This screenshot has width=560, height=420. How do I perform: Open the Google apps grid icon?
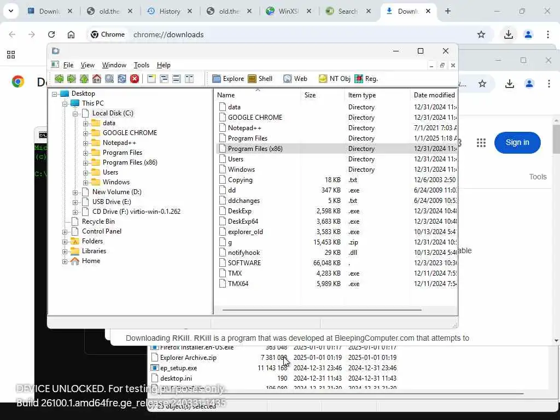tap(481, 143)
